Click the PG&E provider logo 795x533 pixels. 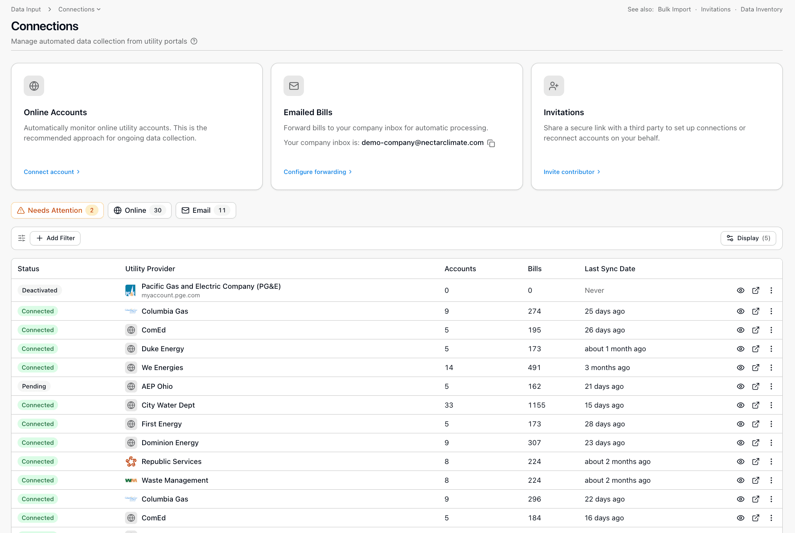[131, 290]
